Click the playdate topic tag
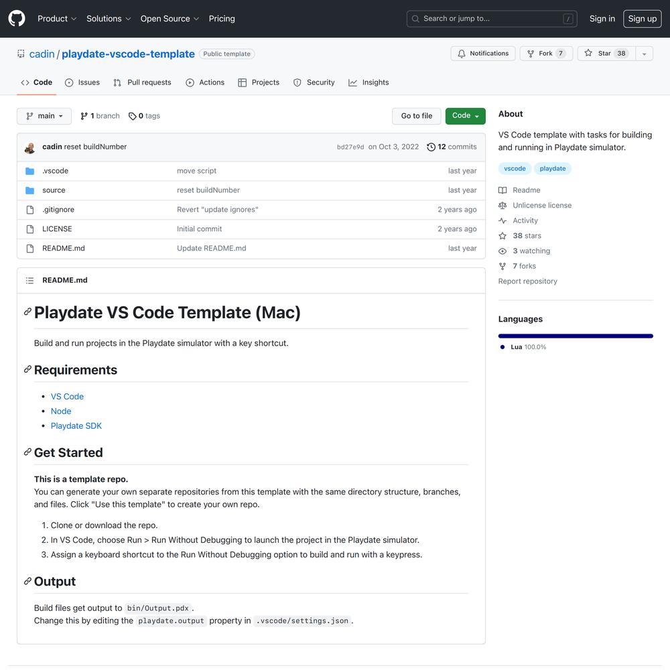Screen dimensions: 670x670 pyautogui.click(x=553, y=169)
